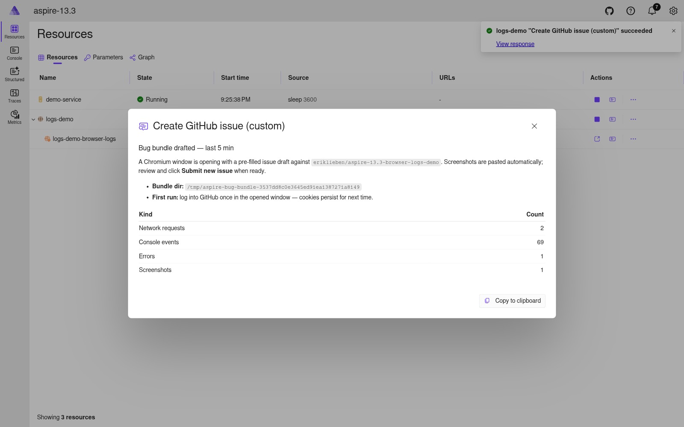Click the Source column header

point(298,78)
